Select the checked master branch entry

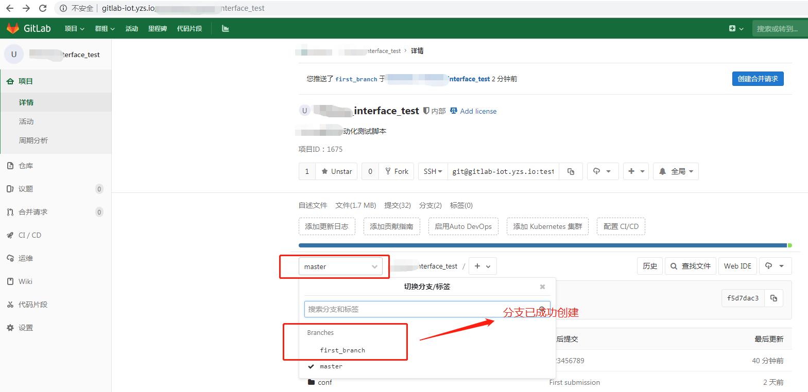(331, 366)
